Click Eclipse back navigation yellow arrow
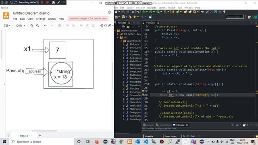 click(135, 17)
